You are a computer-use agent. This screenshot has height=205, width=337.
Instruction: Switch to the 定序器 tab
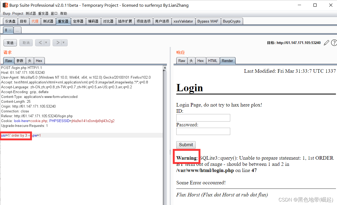click(x=78, y=21)
